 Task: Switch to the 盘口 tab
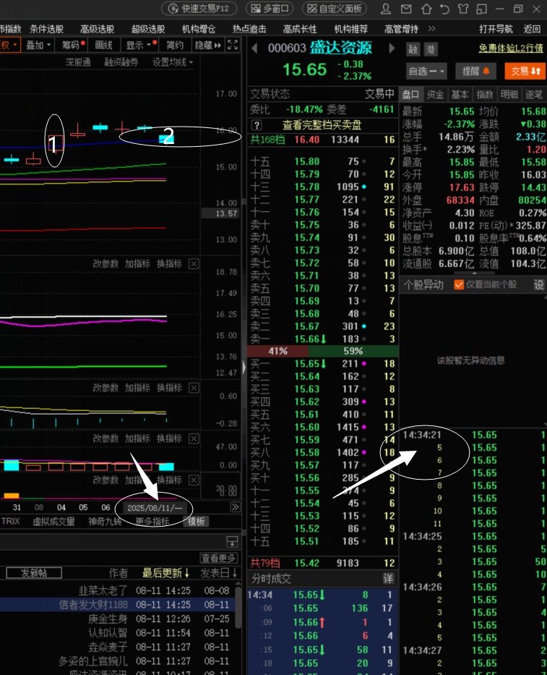click(x=410, y=94)
